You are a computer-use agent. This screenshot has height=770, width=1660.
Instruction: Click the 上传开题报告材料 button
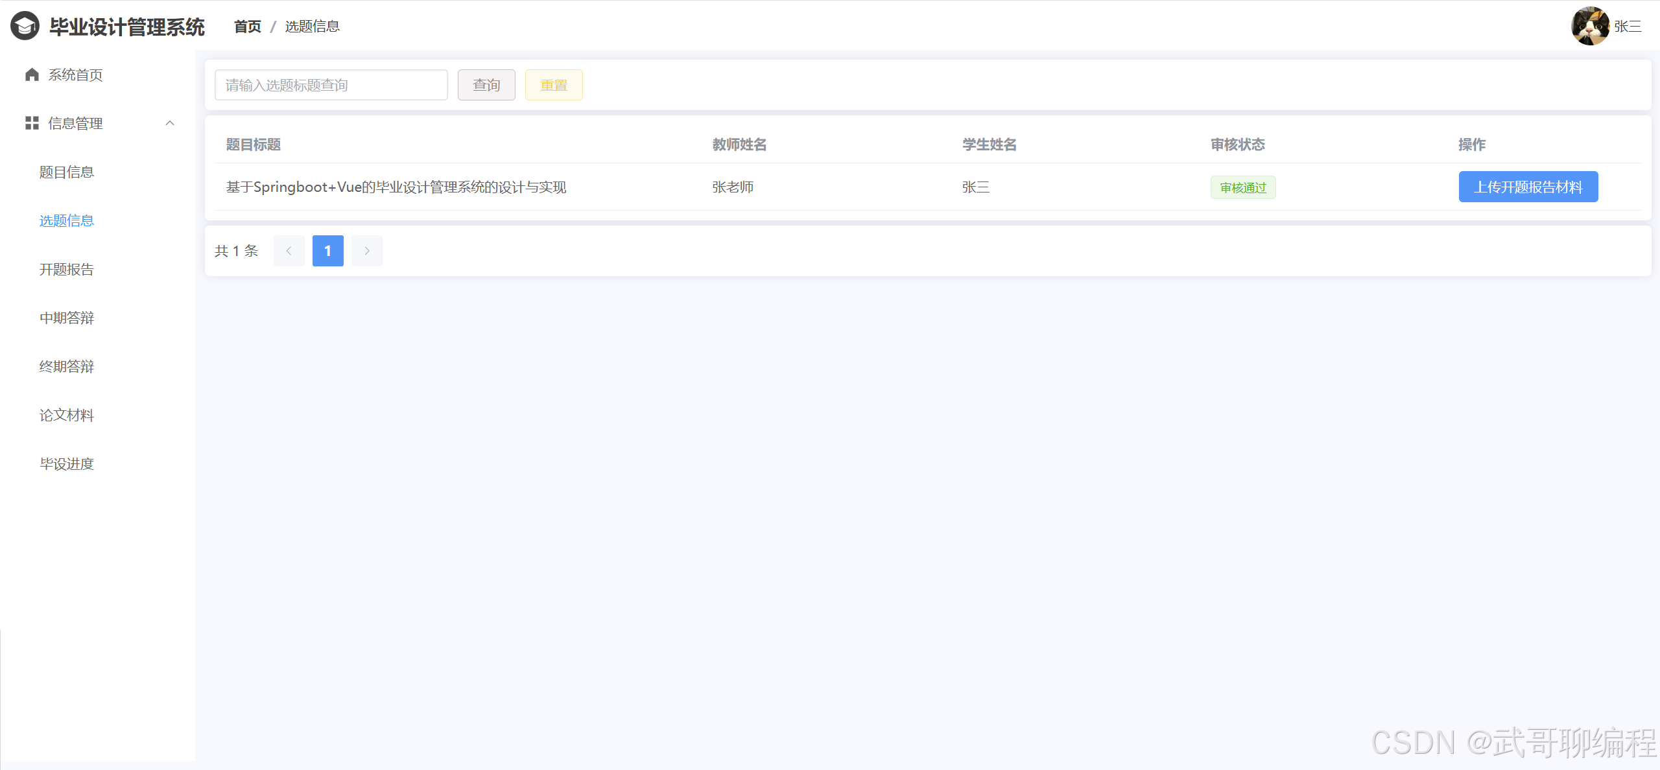coord(1528,187)
